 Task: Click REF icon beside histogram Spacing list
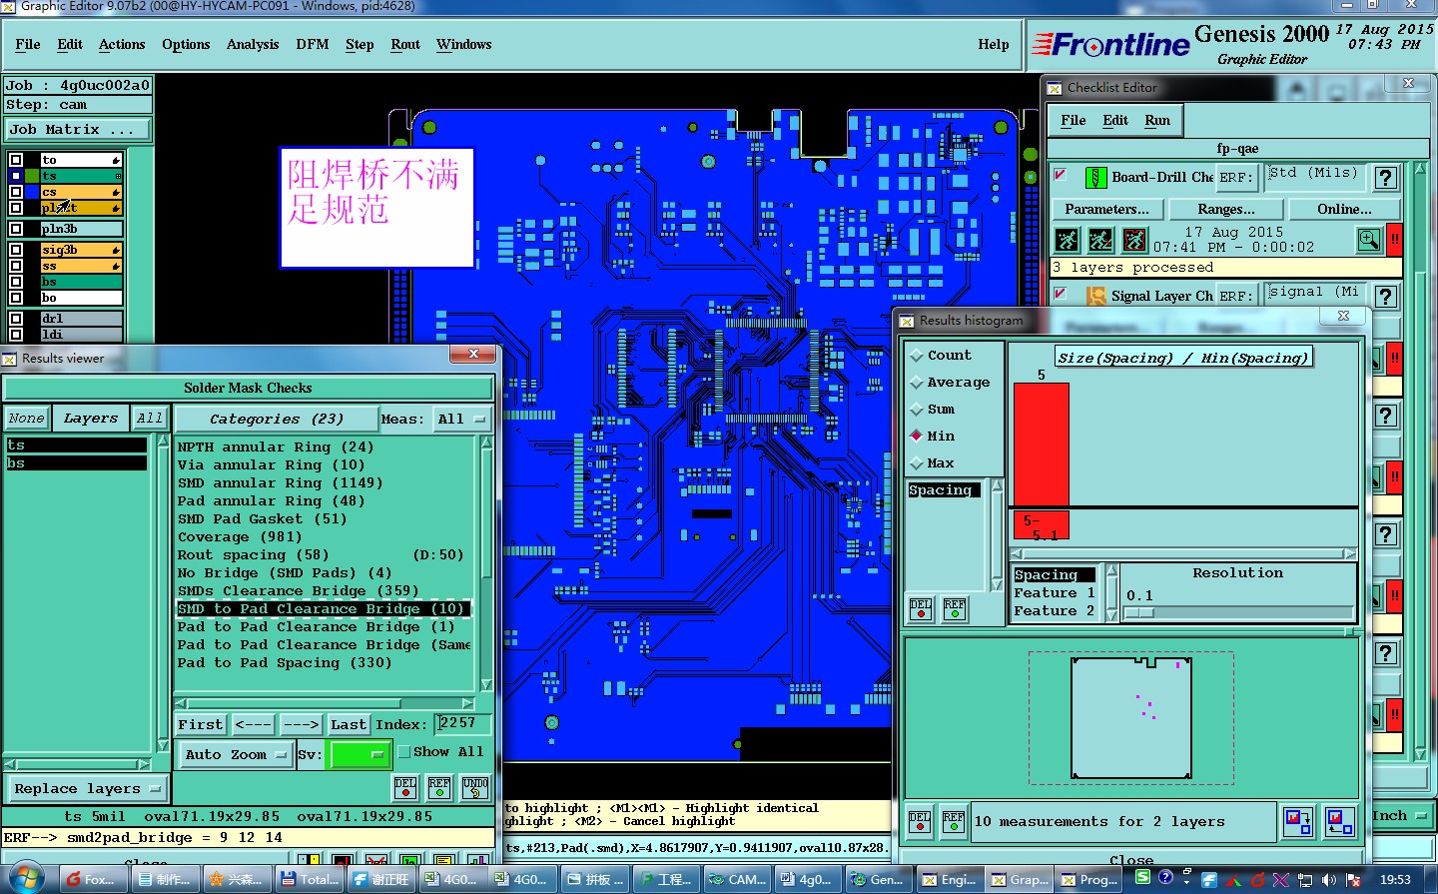955,608
